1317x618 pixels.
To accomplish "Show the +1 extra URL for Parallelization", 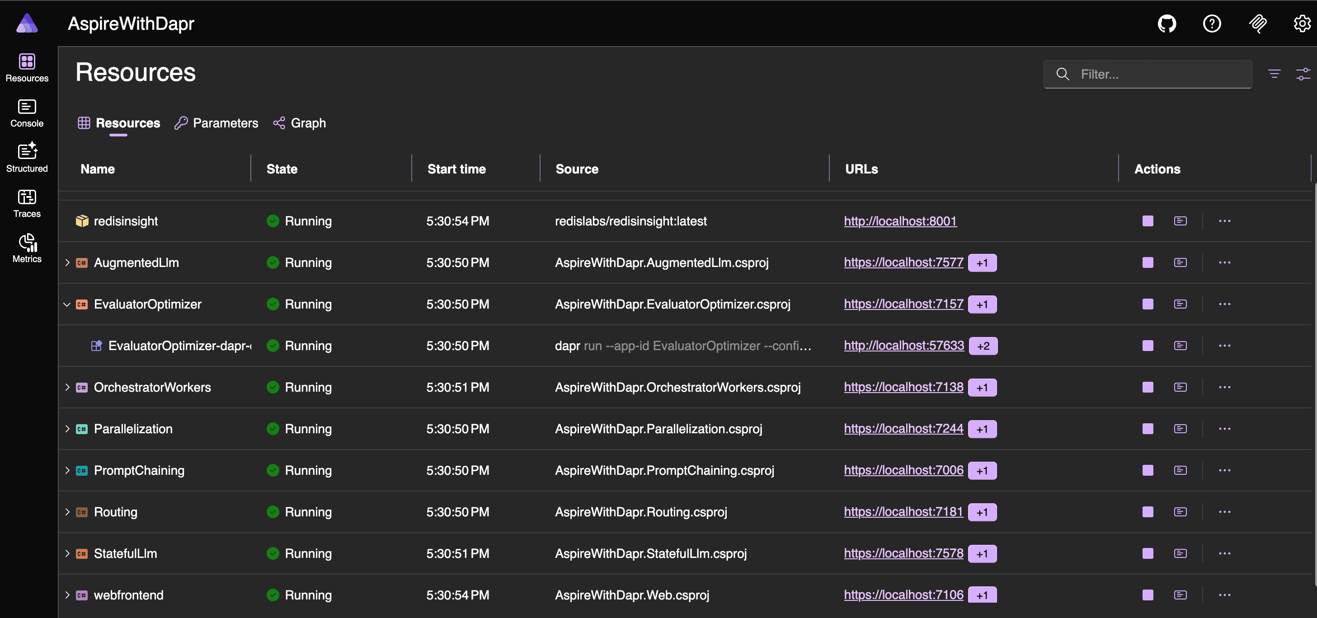I will [x=982, y=429].
